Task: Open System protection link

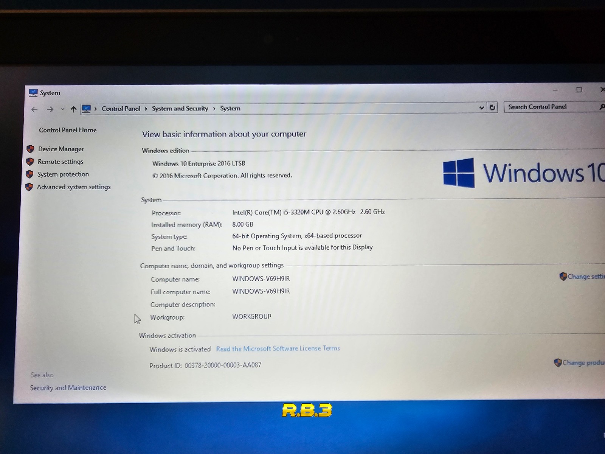Action: pyautogui.click(x=63, y=174)
